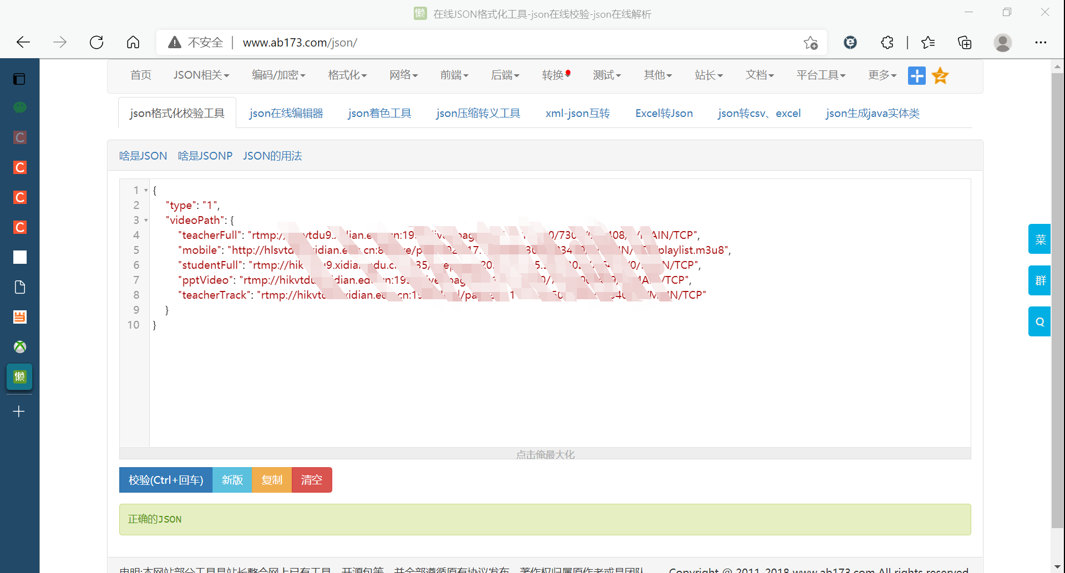The height and width of the screenshot is (573, 1065).
Task: Open a new browser tab with the plus icon
Action: [x=19, y=411]
